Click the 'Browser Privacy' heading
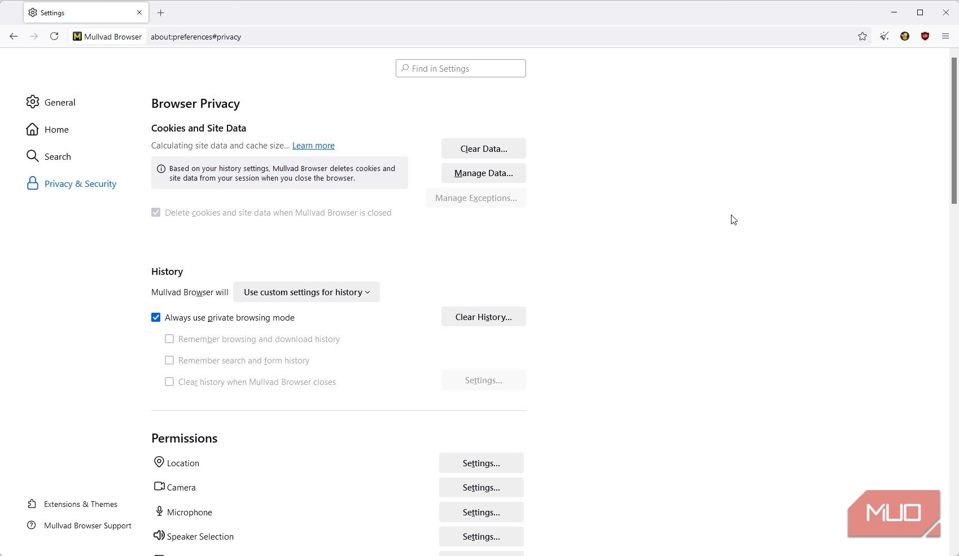The width and height of the screenshot is (959, 556). (x=195, y=103)
